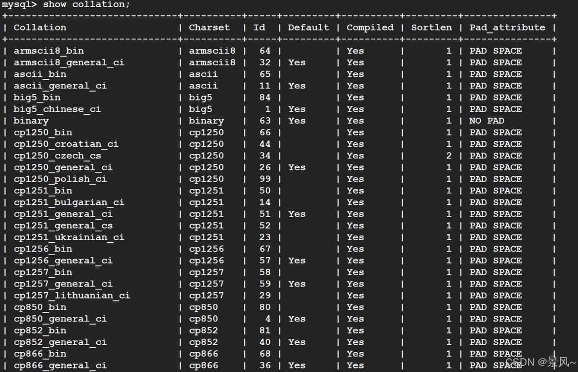Click the cp1250_polish_ci collation name
The height and width of the screenshot is (372, 578).
(60, 179)
